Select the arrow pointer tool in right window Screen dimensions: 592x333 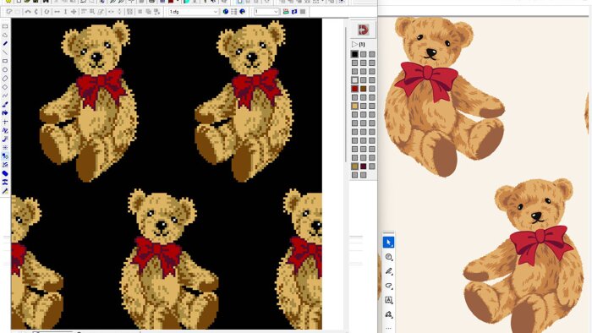coord(388,242)
